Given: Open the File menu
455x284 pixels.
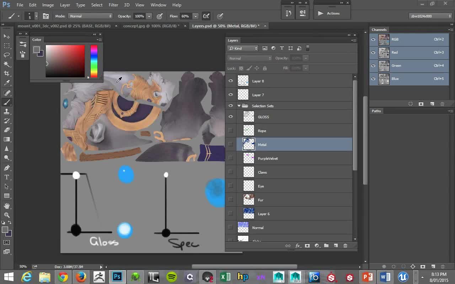Looking at the screenshot, I should click(20, 5).
